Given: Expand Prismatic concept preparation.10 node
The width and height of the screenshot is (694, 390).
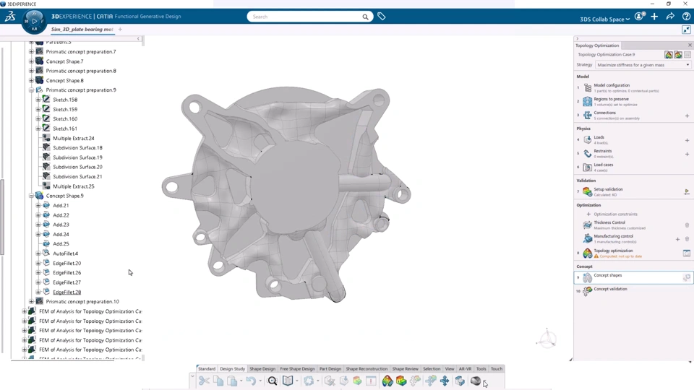Looking at the screenshot, I should 31,302.
